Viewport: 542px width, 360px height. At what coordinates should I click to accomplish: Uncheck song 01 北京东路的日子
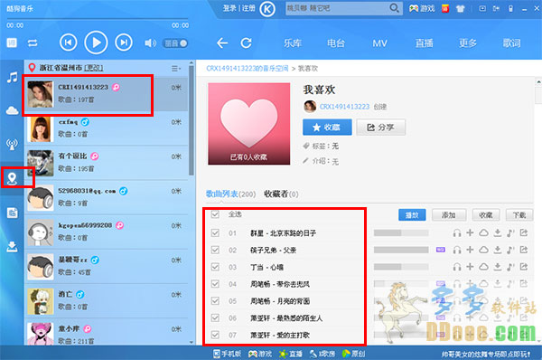[x=215, y=233]
